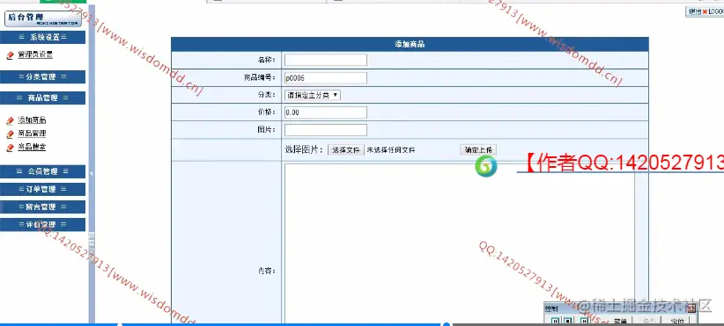Click step-forward icon in 控制 panel
This screenshot has height=326, width=724.
(584, 321)
